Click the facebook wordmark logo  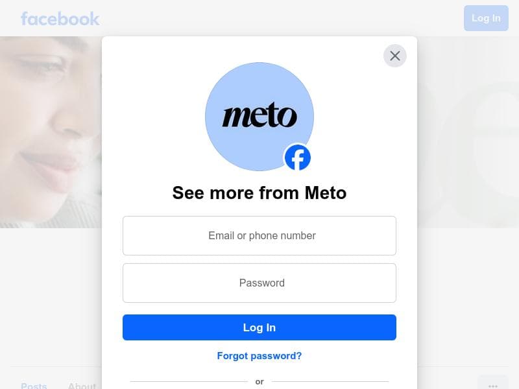coord(60,19)
